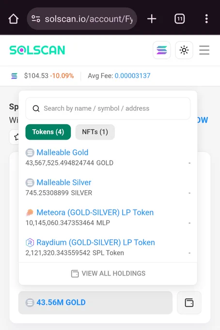The width and height of the screenshot is (220, 330).
Task: Select the Tokens (4) tab
Action: coord(48,132)
